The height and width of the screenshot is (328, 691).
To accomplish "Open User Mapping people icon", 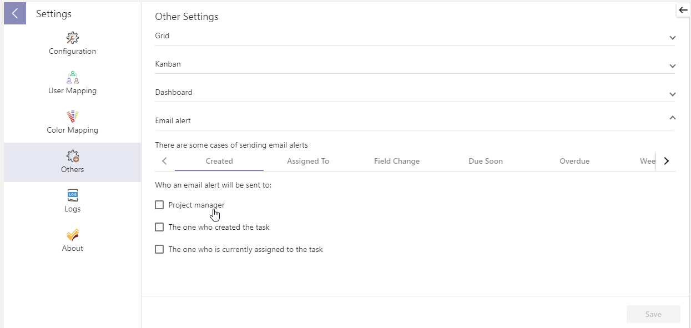I will [72, 77].
